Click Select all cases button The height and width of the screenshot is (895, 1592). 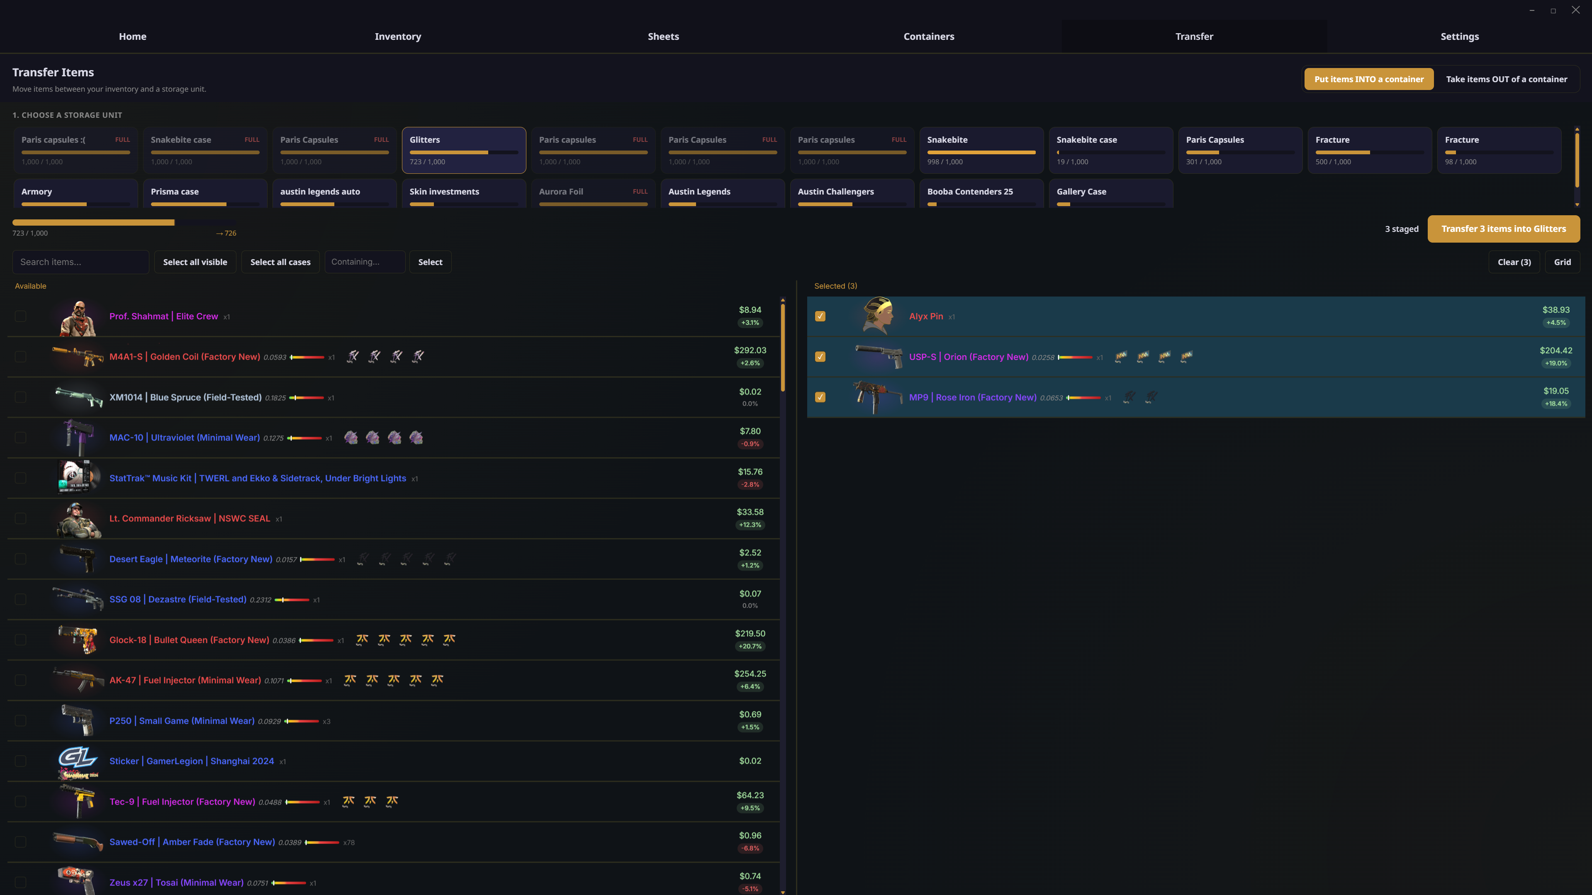coord(280,262)
